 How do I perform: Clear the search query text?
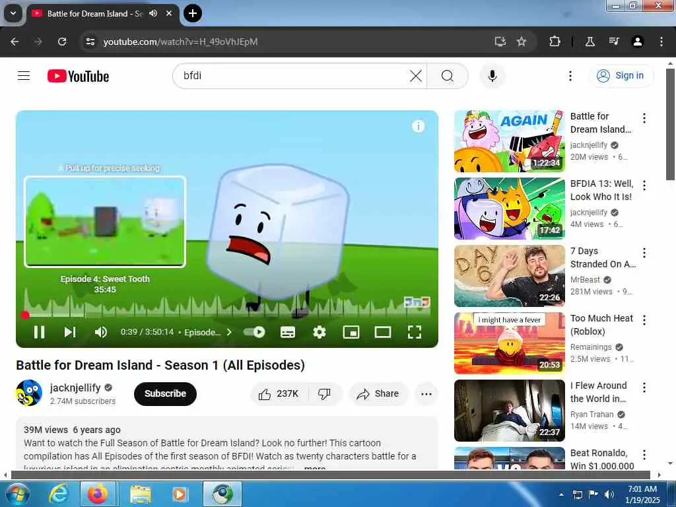(416, 76)
